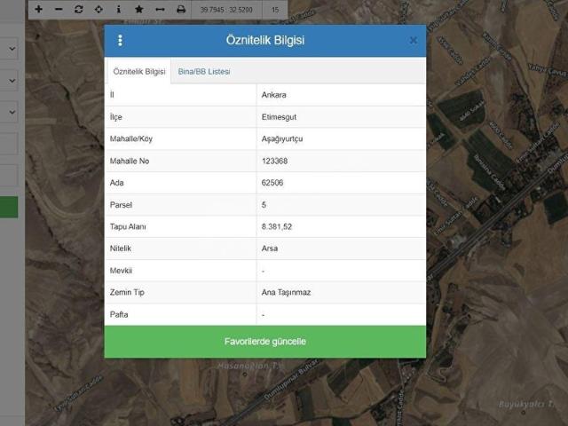Click the green sidebar button
The width and height of the screenshot is (568, 426).
[x=9, y=207]
